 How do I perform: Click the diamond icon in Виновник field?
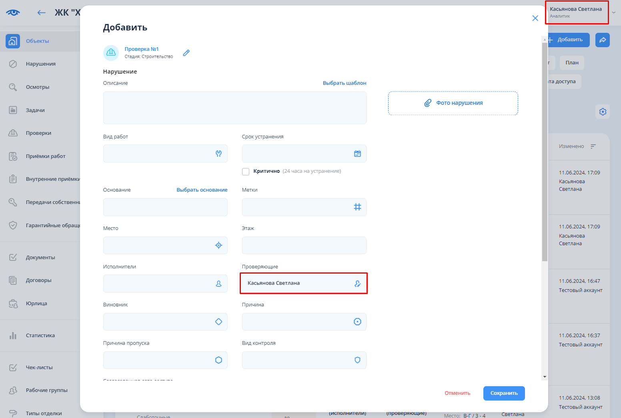point(218,322)
